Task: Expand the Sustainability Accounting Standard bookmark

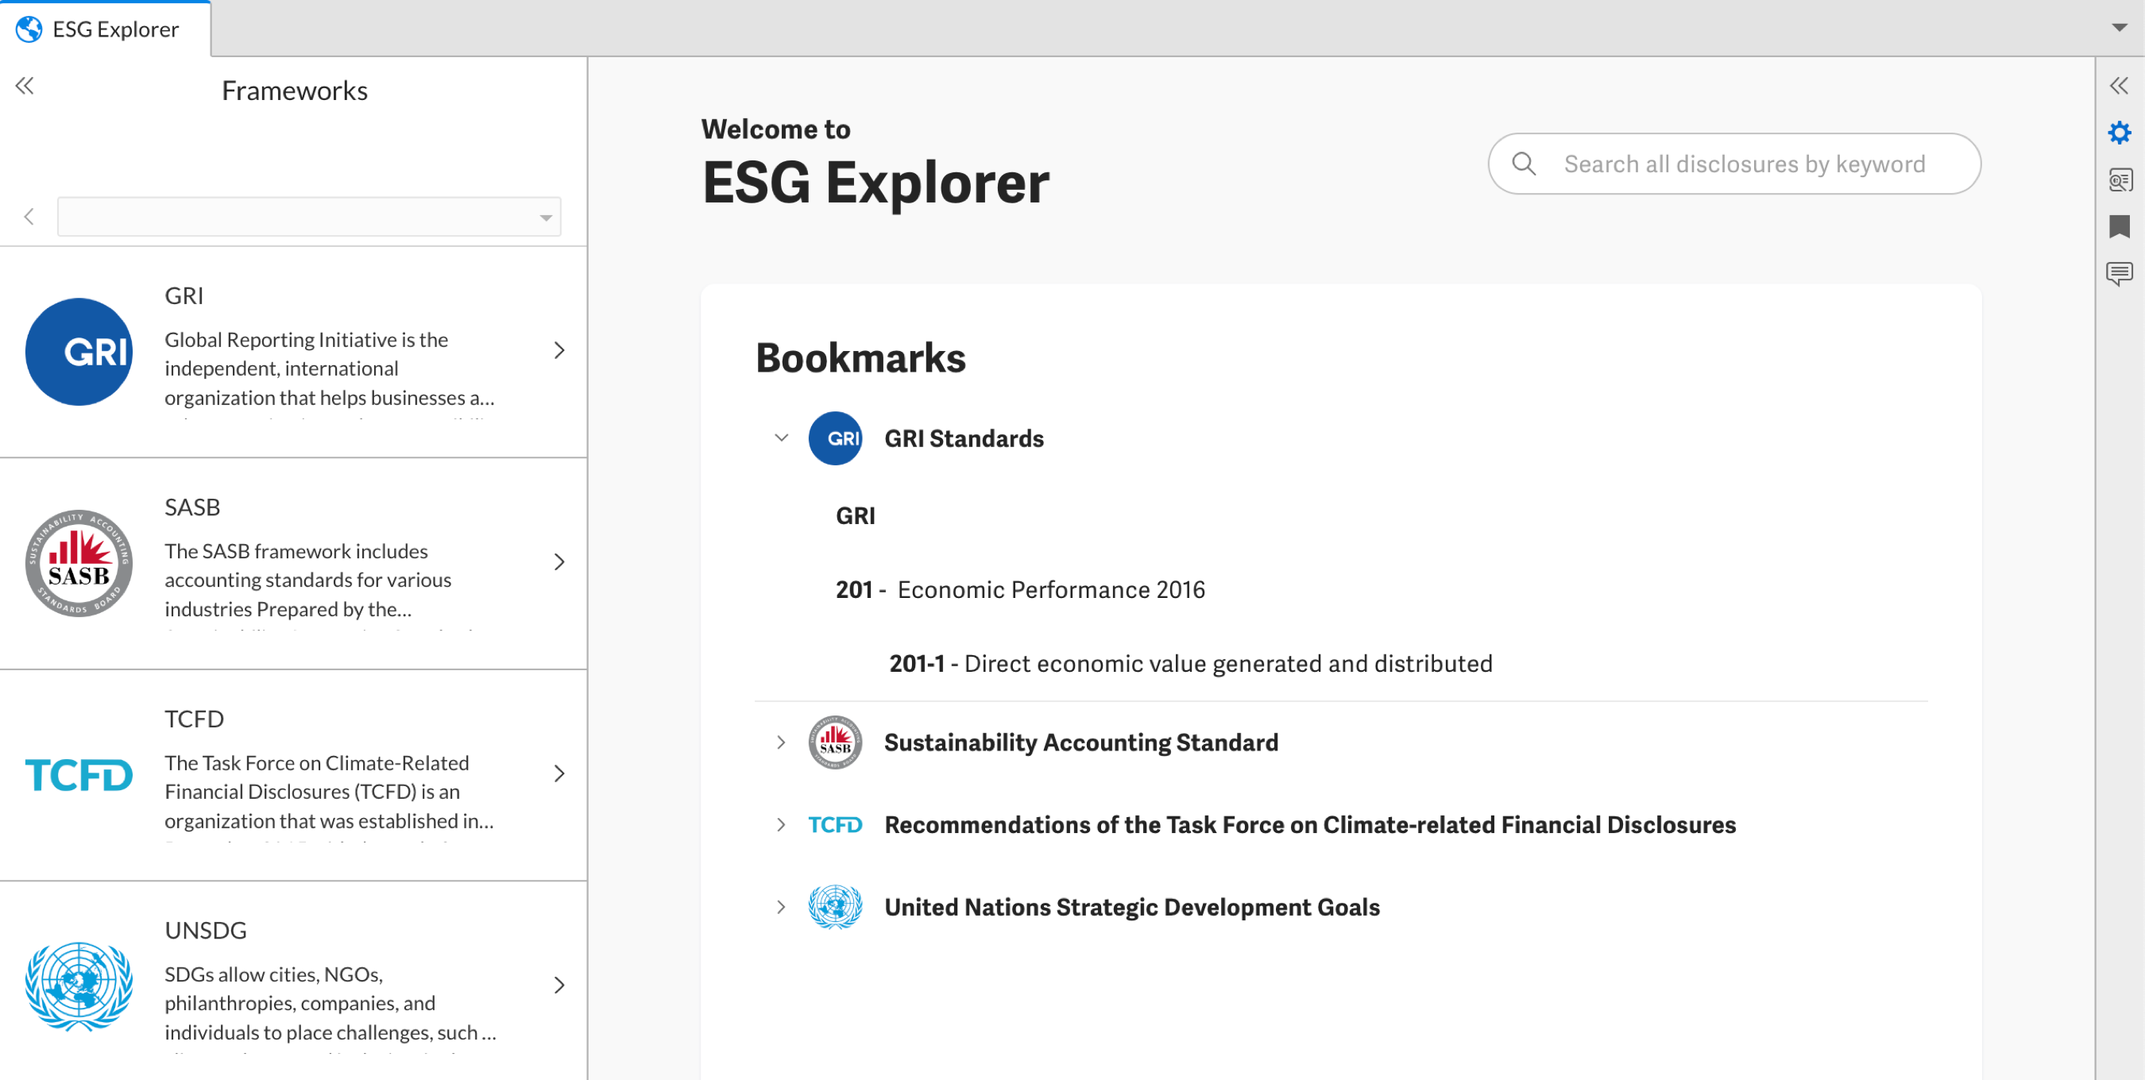Action: [780, 742]
